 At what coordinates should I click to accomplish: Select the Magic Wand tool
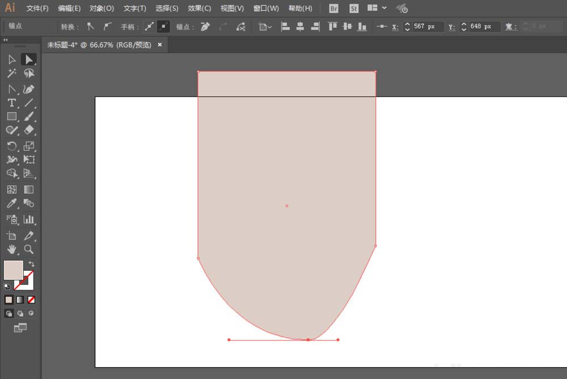[11, 73]
